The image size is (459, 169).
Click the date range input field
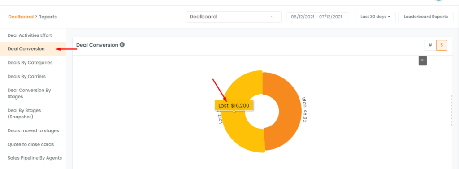click(318, 17)
